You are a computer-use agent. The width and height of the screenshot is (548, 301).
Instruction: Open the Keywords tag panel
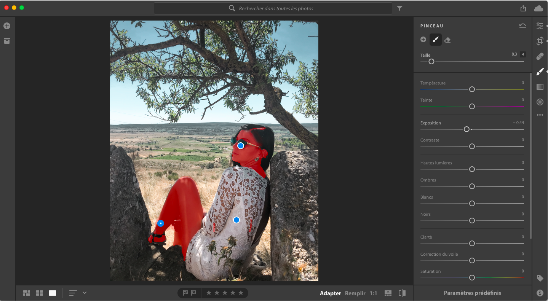point(540,278)
